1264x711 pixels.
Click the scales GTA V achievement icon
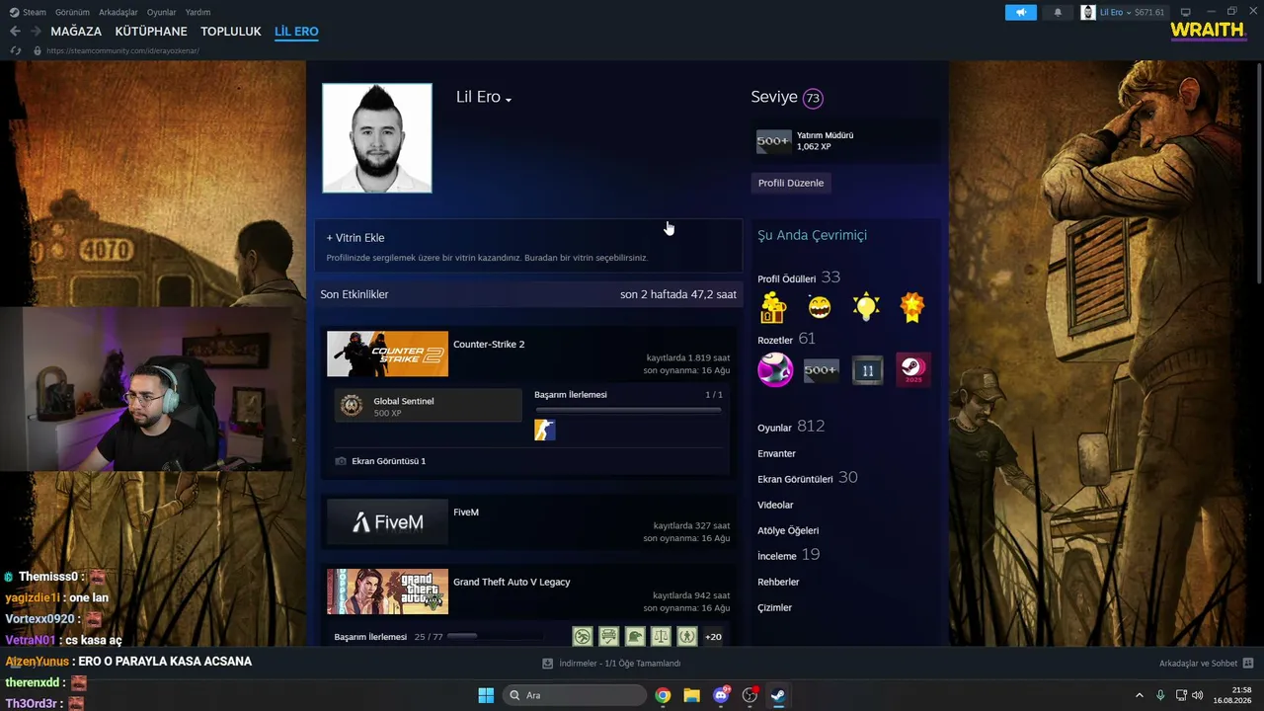pyautogui.click(x=661, y=637)
